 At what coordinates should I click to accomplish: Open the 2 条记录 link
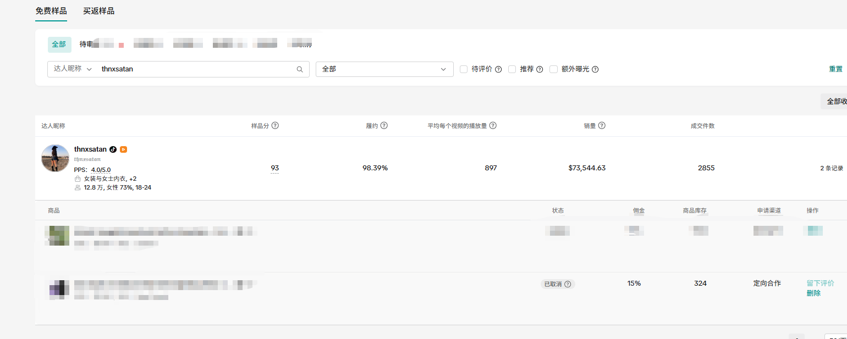coord(831,169)
